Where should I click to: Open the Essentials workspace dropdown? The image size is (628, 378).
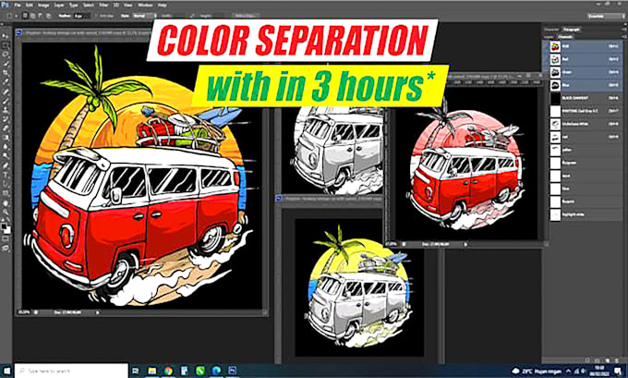tap(606, 16)
